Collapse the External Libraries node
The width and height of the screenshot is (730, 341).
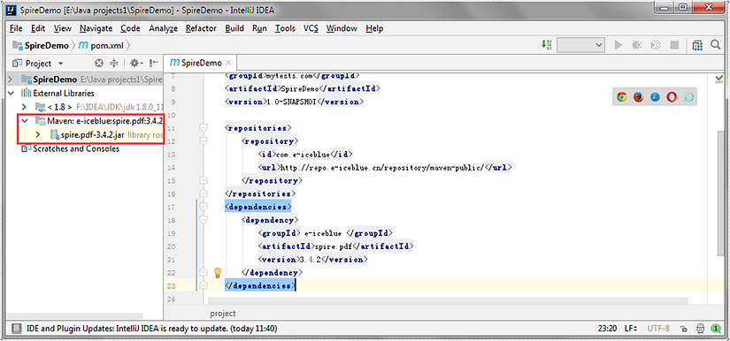[11, 94]
